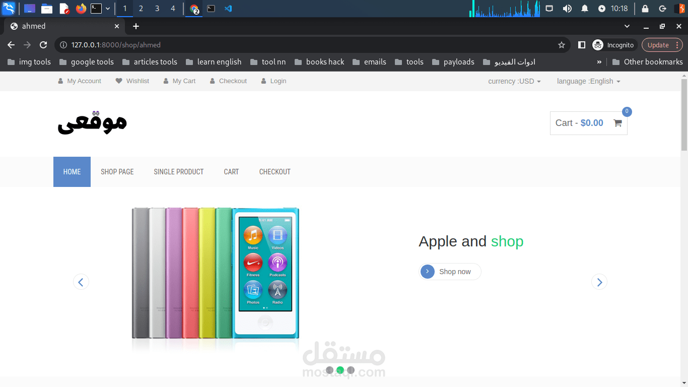Click the page vertical scrollbar thumb
The width and height of the screenshot is (688, 387).
tap(684, 114)
